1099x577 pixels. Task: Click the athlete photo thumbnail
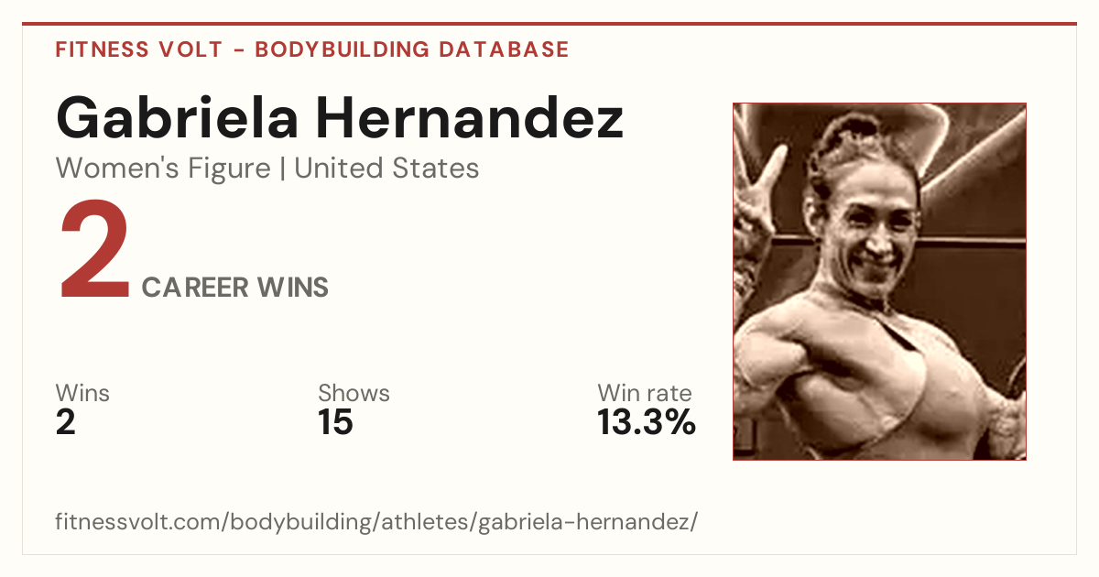point(879,281)
